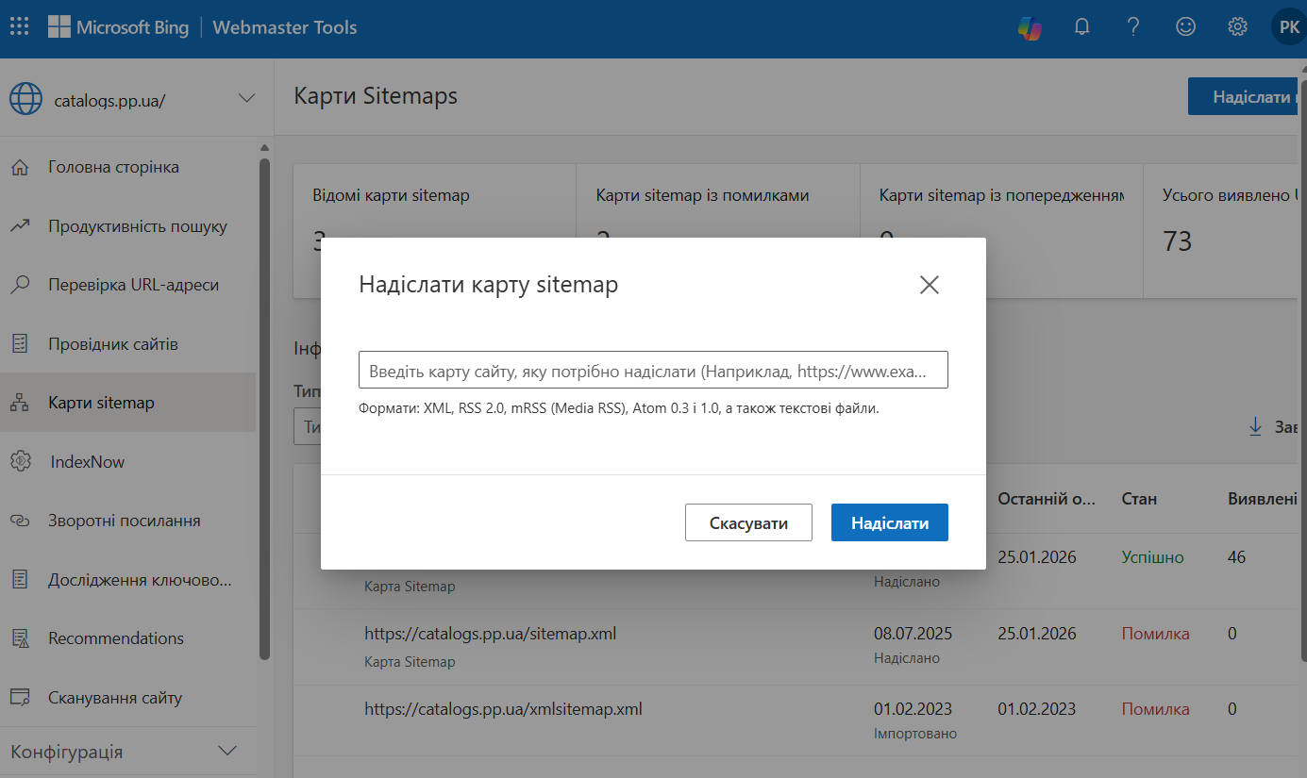Open the PK account avatar
This screenshot has width=1307, height=778.
click(1288, 27)
